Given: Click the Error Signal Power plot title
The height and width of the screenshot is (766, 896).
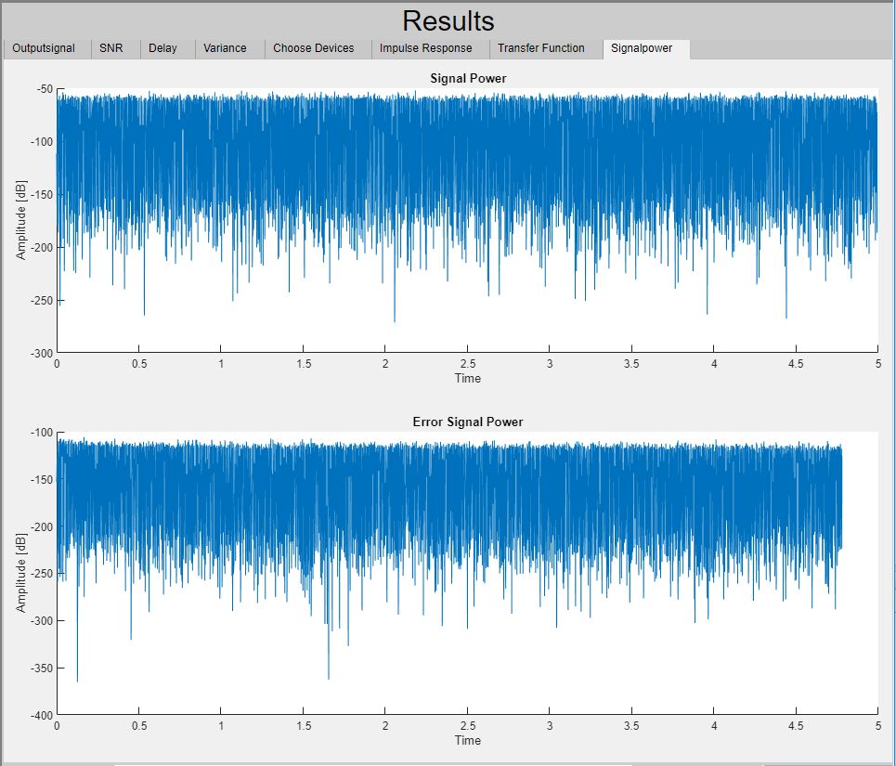Looking at the screenshot, I should [468, 422].
